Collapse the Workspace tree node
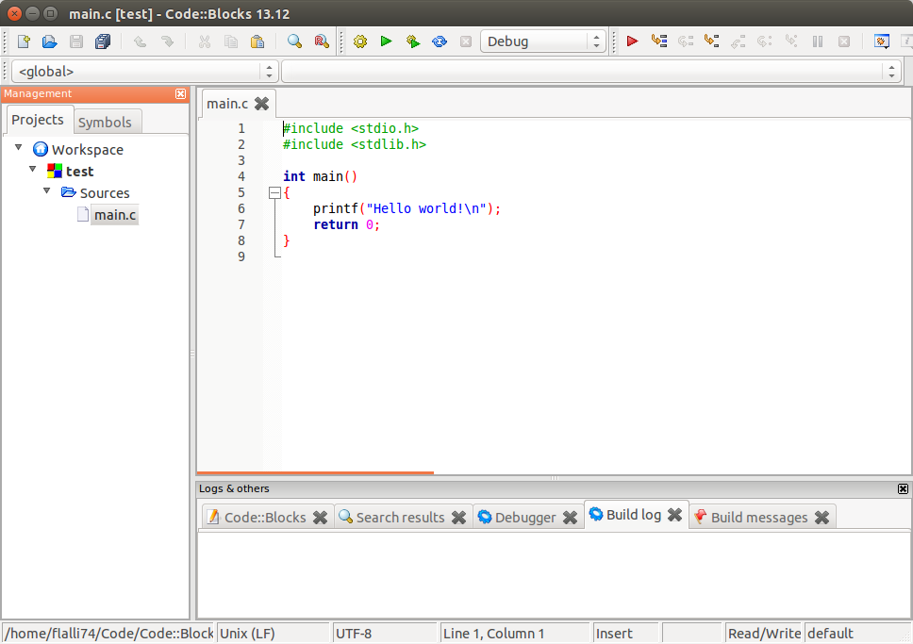This screenshot has height=644, width=913. click(19, 148)
